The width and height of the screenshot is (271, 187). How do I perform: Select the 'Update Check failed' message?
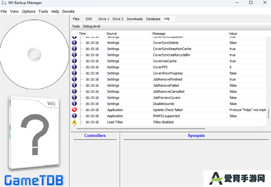168,110
